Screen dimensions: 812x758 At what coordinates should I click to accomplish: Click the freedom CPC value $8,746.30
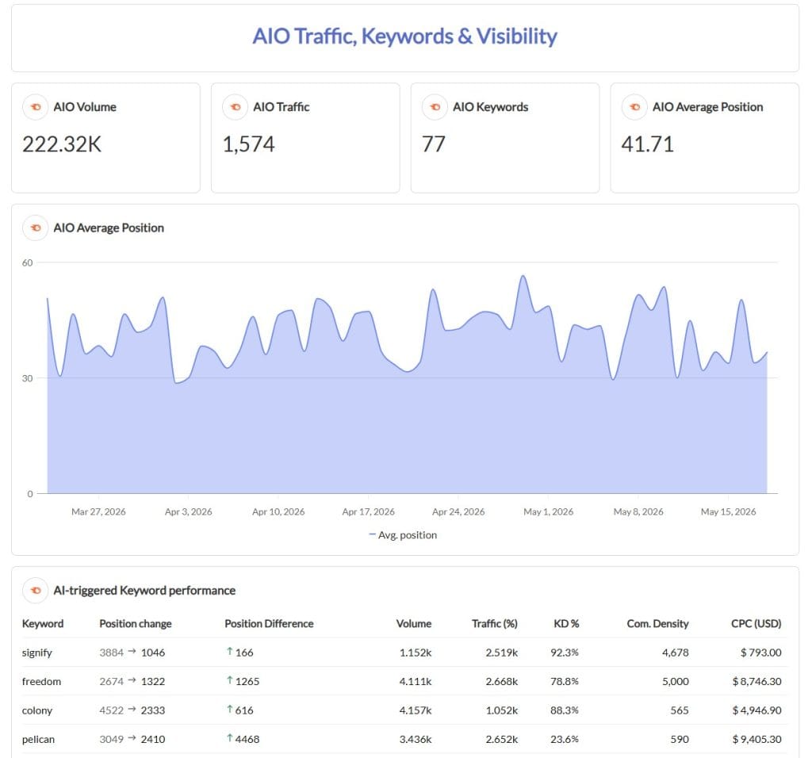coord(756,681)
